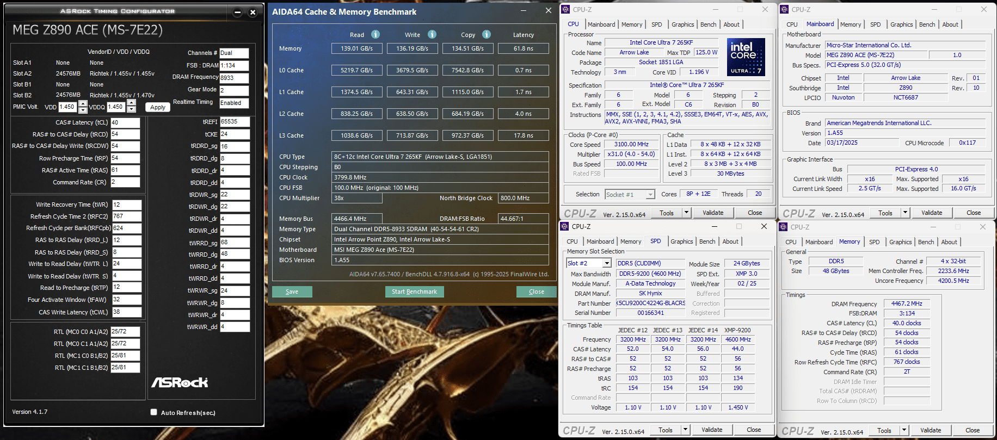Open About tab in CPU-Z Memory window
997x440 pixels.
[x=949, y=242]
